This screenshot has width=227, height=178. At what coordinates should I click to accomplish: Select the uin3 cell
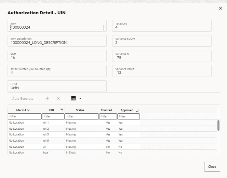pos(53,134)
